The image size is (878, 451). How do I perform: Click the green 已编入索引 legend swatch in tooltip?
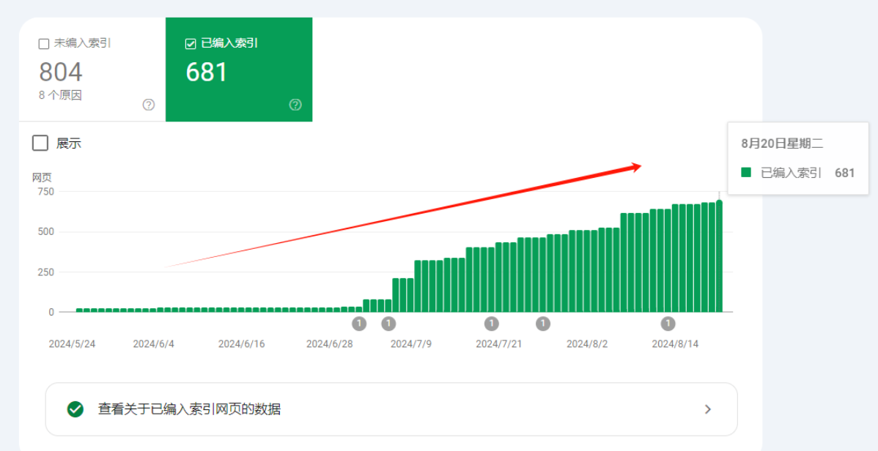[x=746, y=173]
